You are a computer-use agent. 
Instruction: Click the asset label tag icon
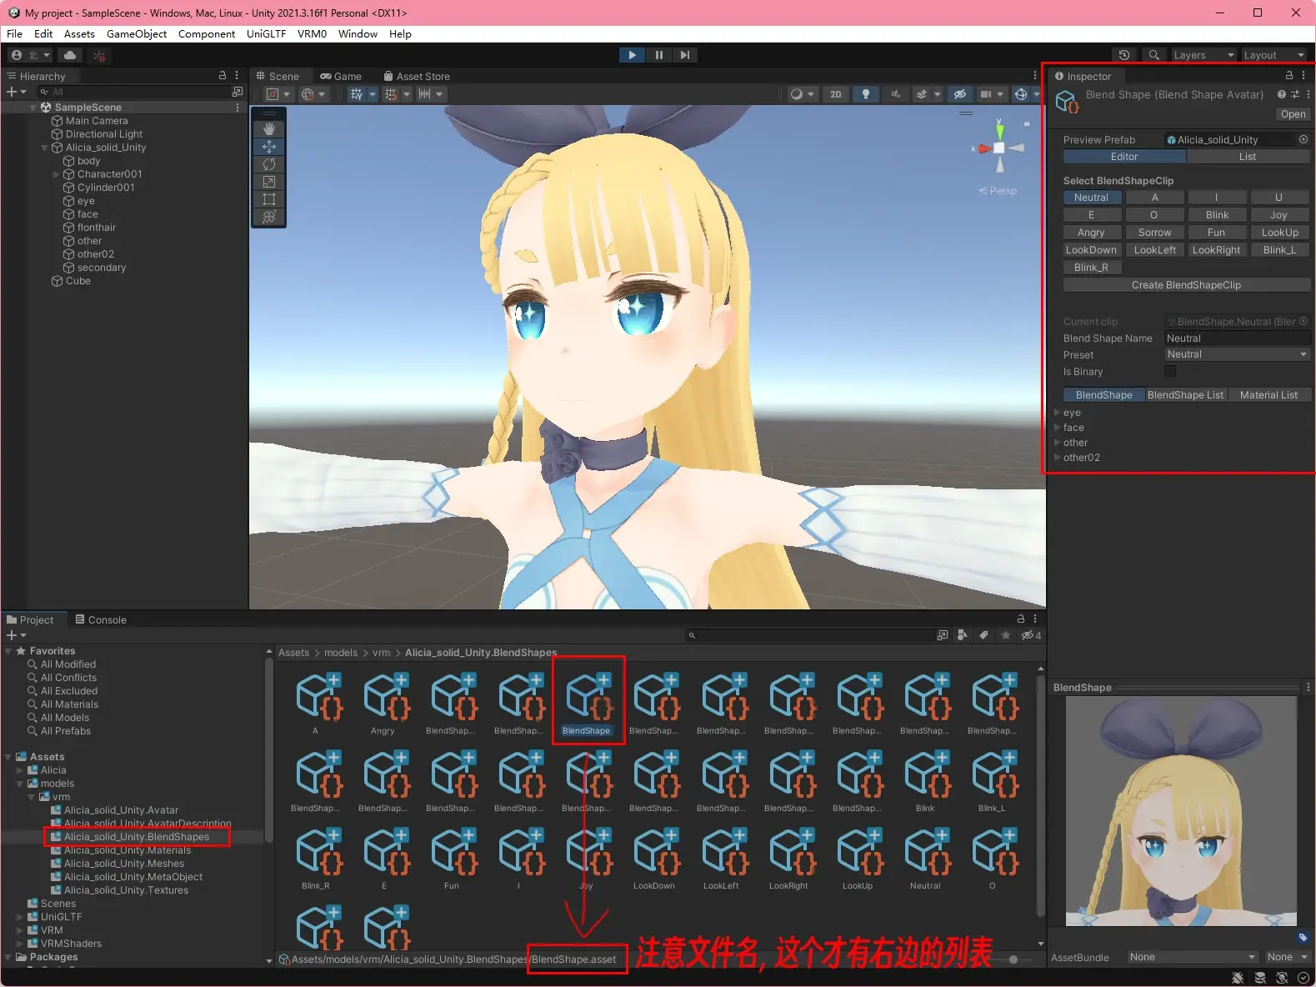pyautogui.click(x=1303, y=937)
